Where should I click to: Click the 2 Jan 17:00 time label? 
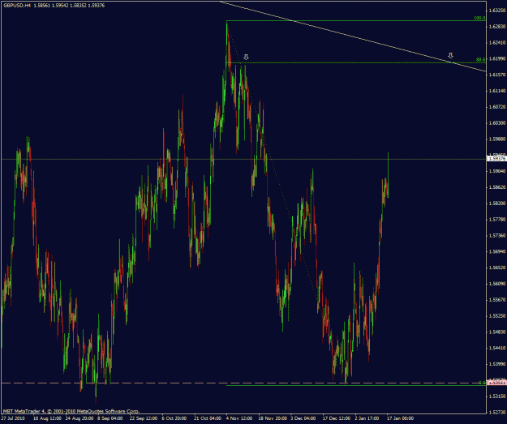tap(367, 418)
